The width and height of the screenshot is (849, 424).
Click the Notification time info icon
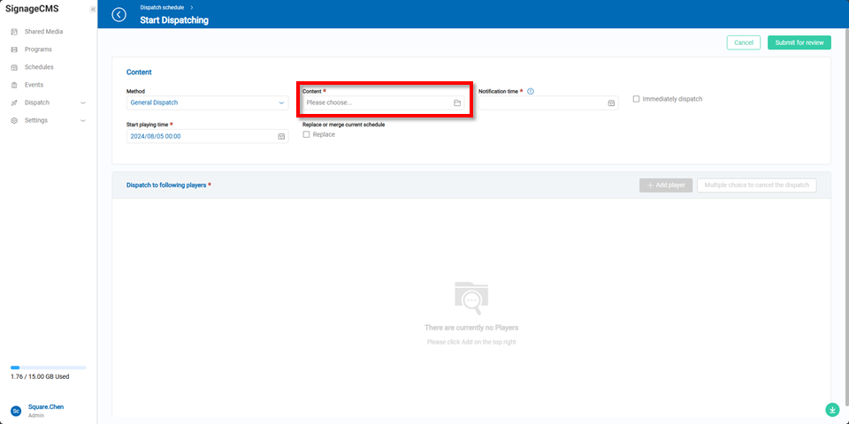531,91
